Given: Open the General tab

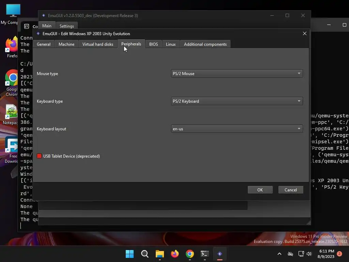Looking at the screenshot, I should [44, 44].
